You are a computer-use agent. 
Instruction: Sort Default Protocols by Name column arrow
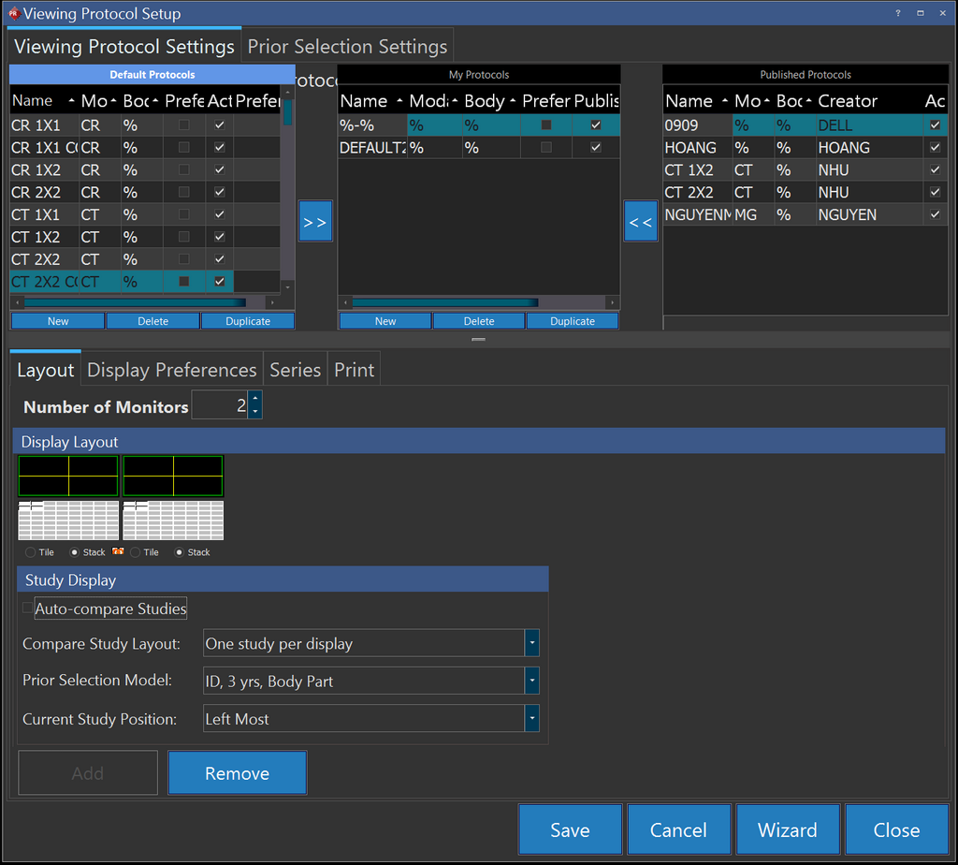pyautogui.click(x=72, y=101)
